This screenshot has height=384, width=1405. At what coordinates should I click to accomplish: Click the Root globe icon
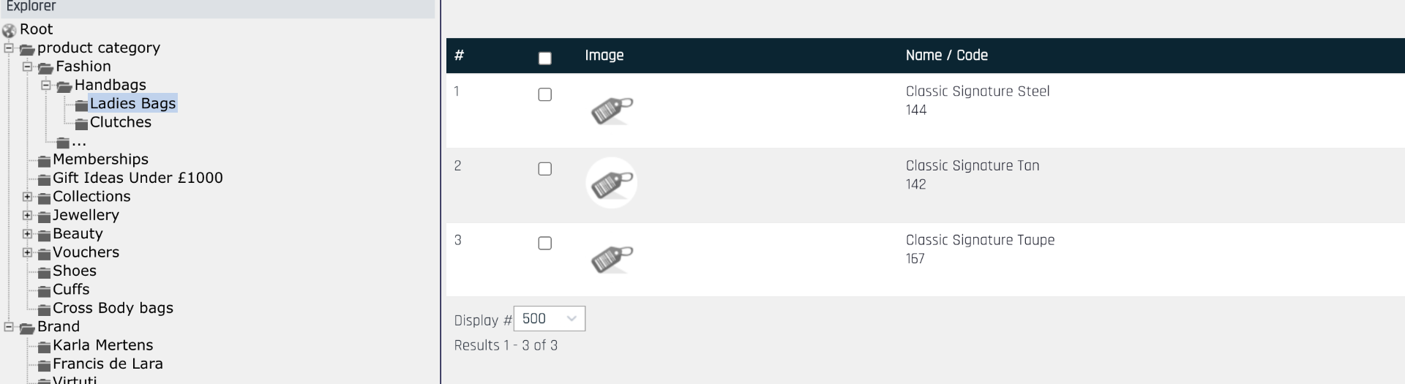point(9,31)
